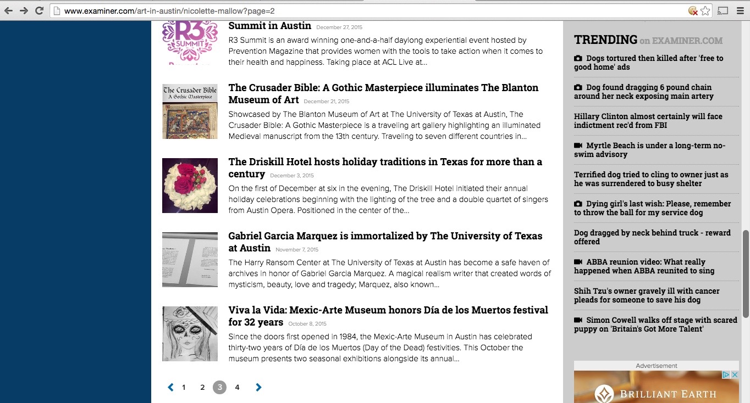This screenshot has height=403, width=750.
Task: Open the Chrome hamburger menu
Action: click(740, 10)
